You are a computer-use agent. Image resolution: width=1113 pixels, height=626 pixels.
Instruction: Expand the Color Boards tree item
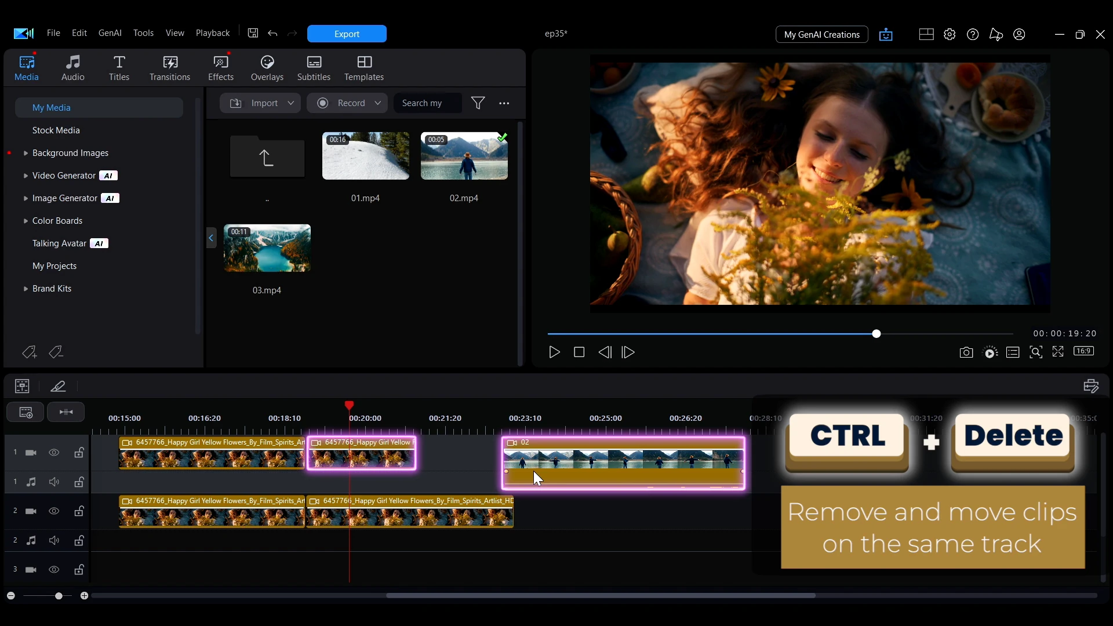pos(26,221)
